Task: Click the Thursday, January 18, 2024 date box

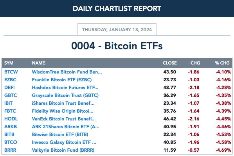Action: (x=117, y=29)
